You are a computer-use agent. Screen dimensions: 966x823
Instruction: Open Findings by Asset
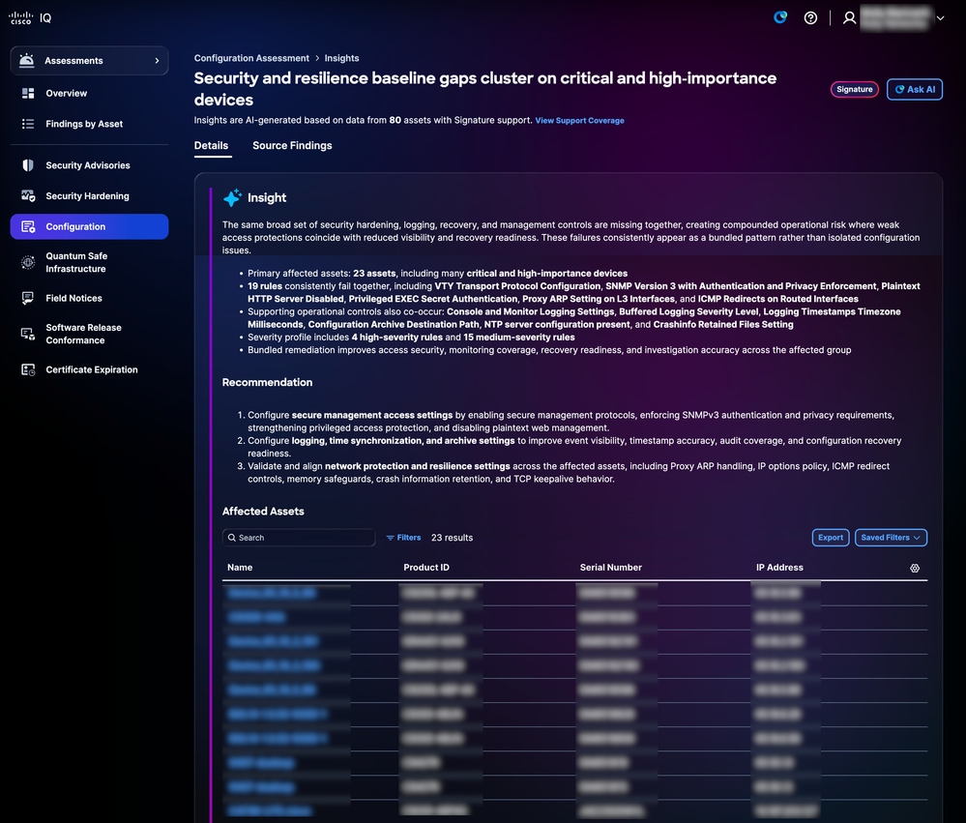pos(84,124)
